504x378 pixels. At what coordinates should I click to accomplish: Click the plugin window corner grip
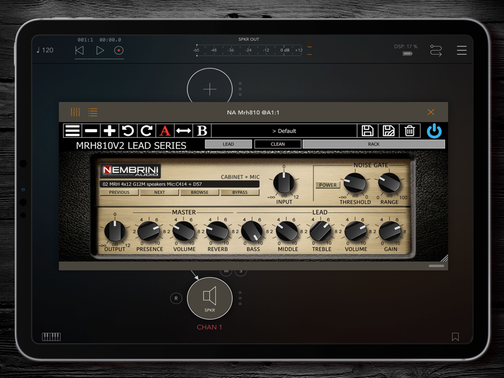click(445, 258)
